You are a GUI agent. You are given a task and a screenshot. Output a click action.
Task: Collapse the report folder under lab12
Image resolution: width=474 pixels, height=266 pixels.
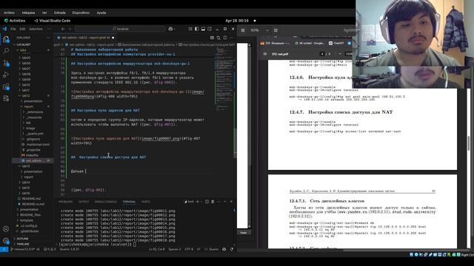pos(28,106)
